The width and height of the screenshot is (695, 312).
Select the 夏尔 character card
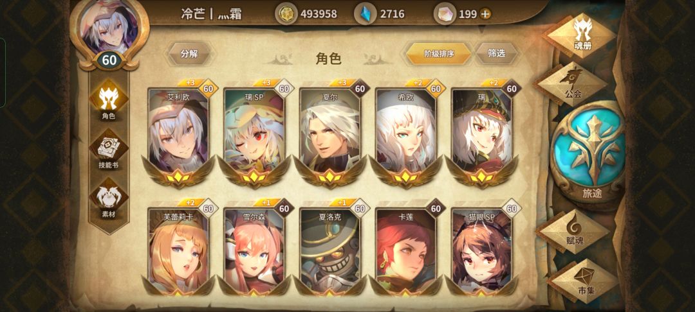(x=330, y=134)
